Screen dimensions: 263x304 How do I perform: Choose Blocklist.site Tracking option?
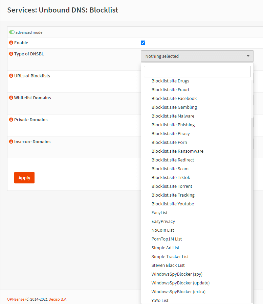pyautogui.click(x=173, y=195)
